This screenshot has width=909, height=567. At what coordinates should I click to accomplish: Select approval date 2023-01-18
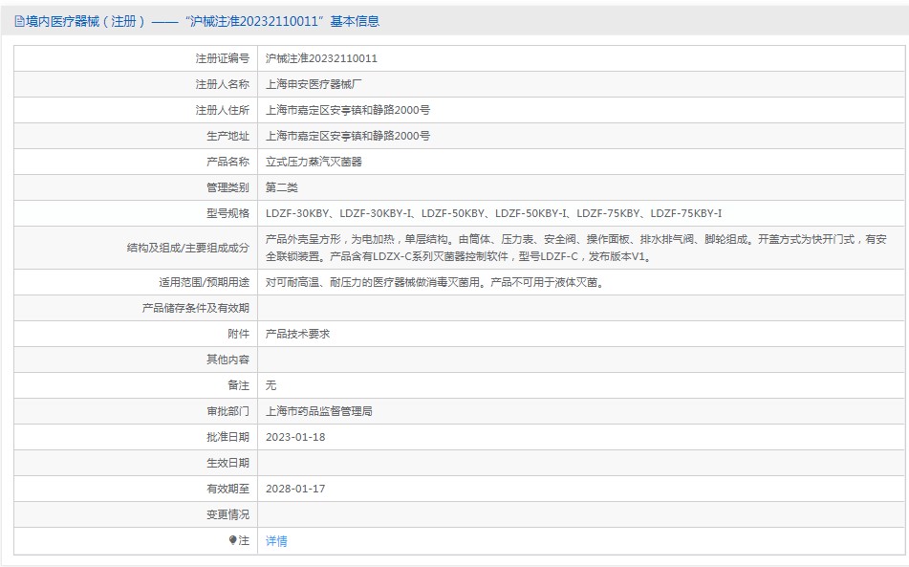295,437
